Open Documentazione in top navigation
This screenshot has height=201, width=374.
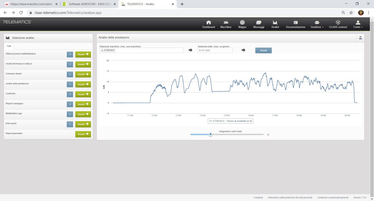pos(295,25)
